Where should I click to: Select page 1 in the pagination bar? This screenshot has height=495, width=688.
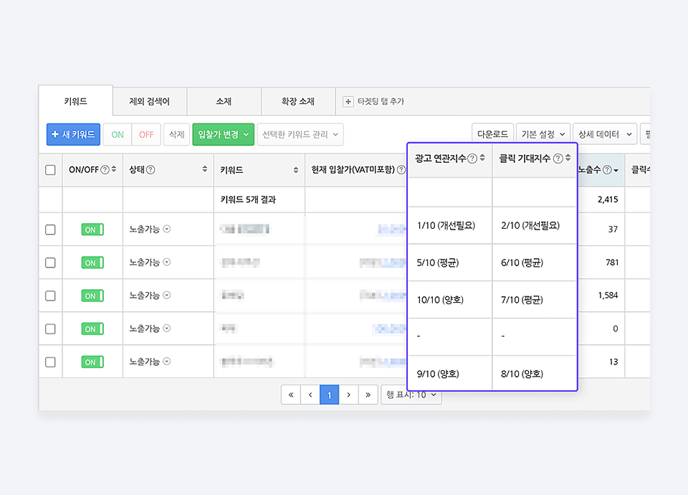(x=329, y=395)
